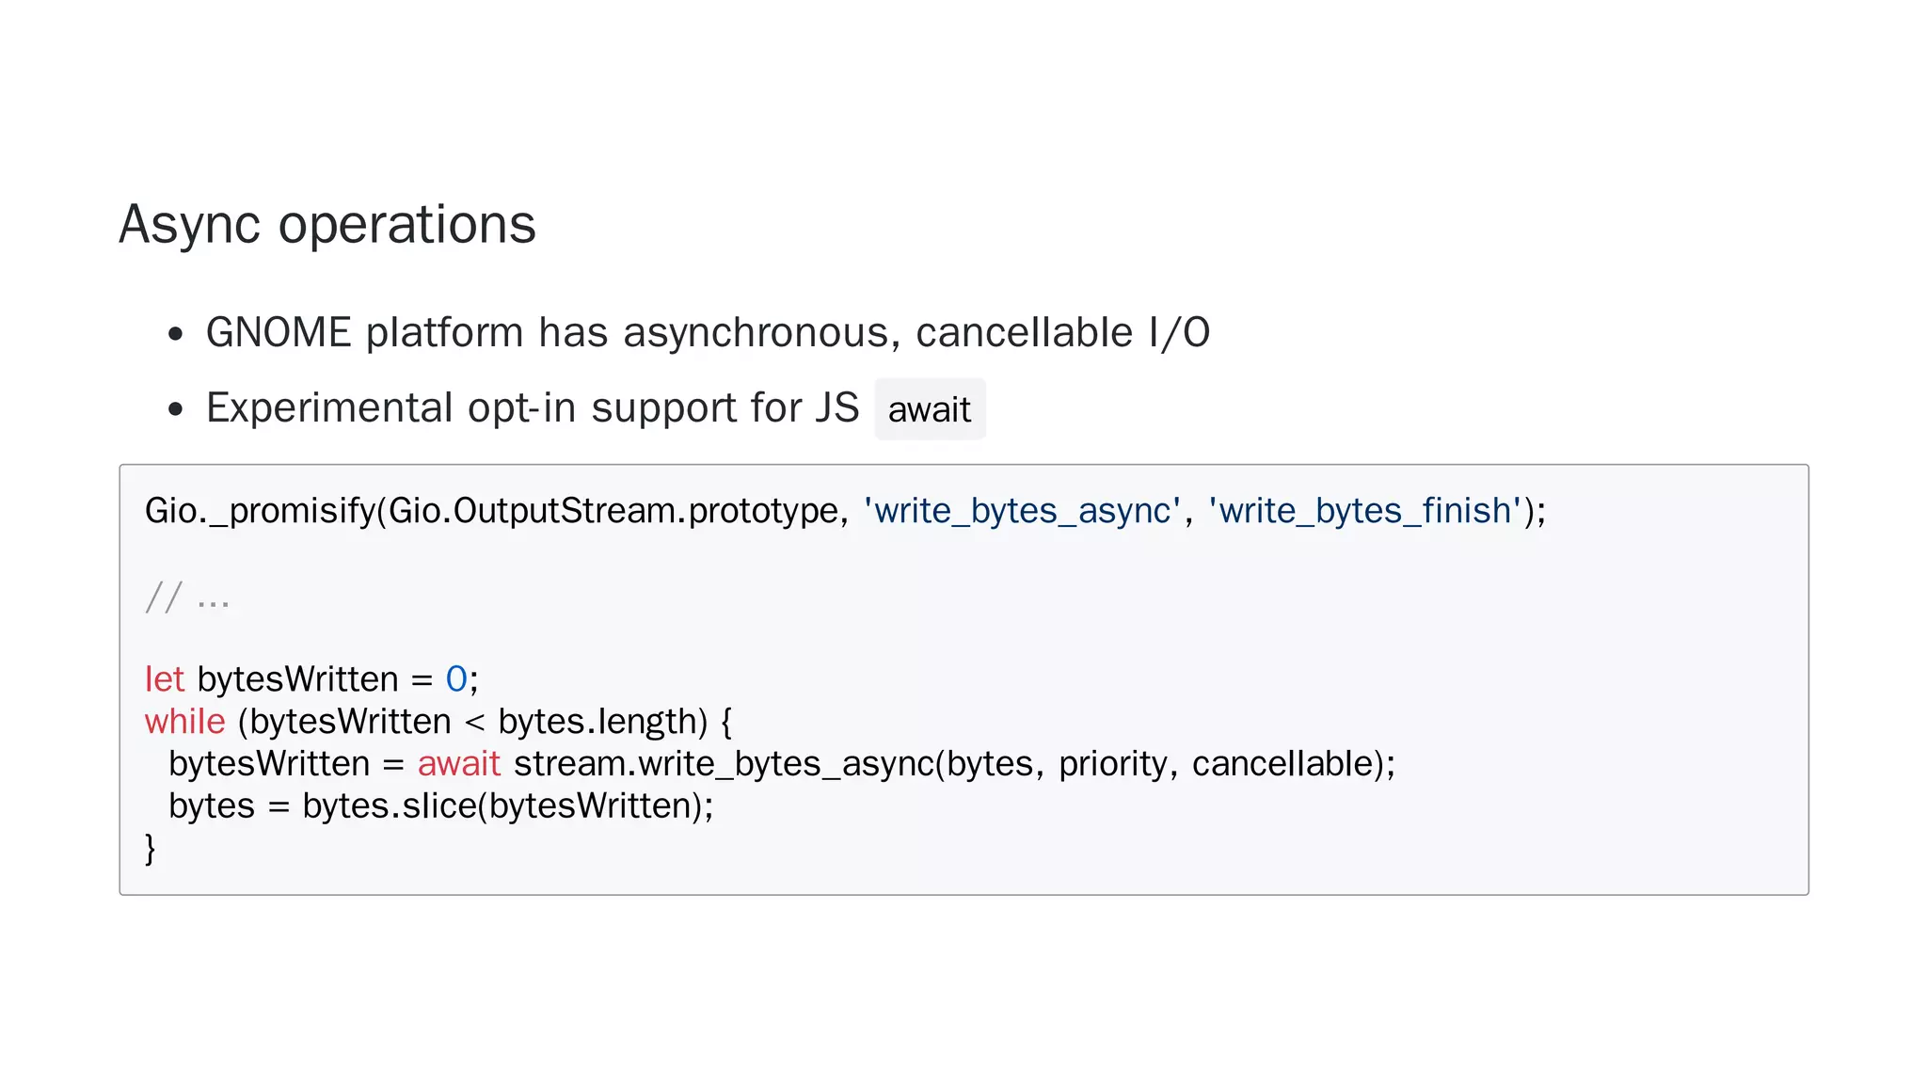
Task: Click the red "let" keyword
Action: (x=164, y=679)
